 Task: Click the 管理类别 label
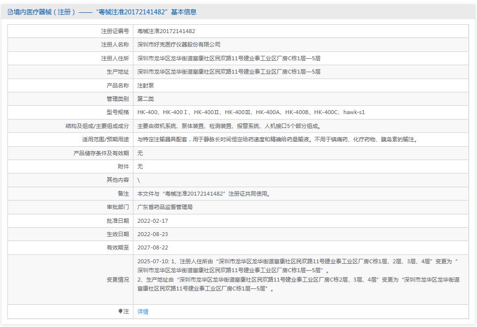click(x=118, y=99)
